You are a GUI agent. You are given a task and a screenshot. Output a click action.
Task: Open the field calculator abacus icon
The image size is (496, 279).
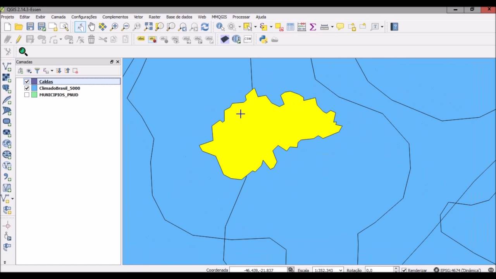[302, 27]
